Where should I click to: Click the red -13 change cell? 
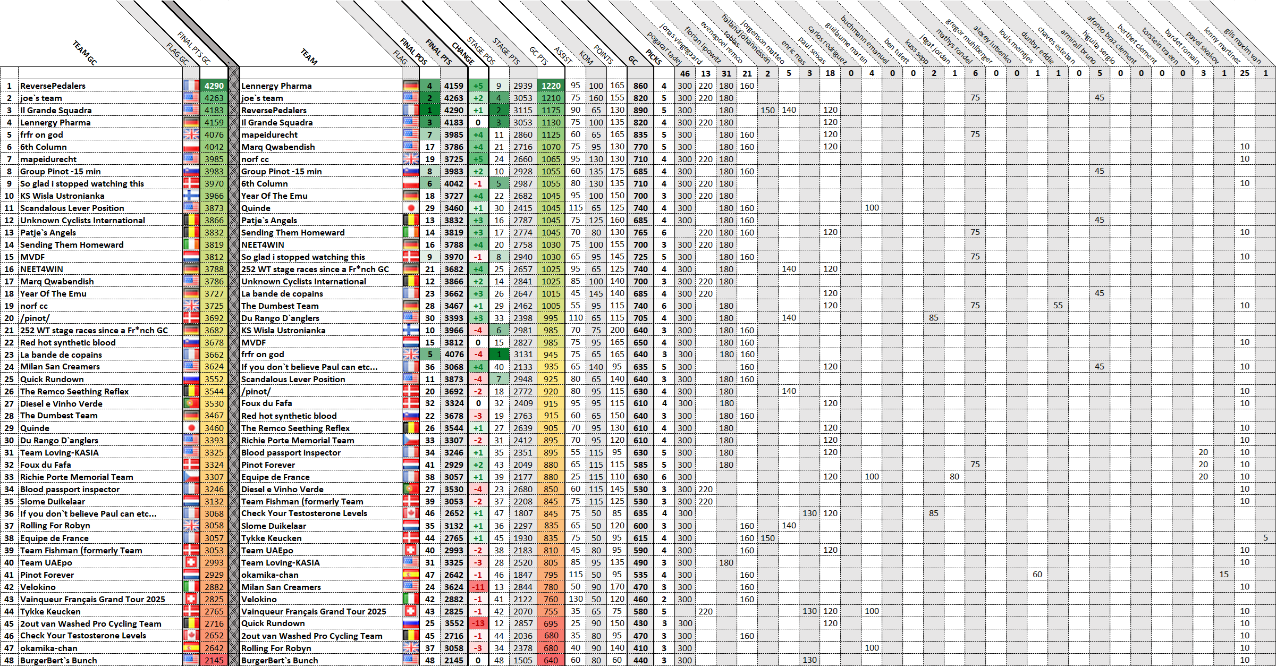pyautogui.click(x=478, y=623)
